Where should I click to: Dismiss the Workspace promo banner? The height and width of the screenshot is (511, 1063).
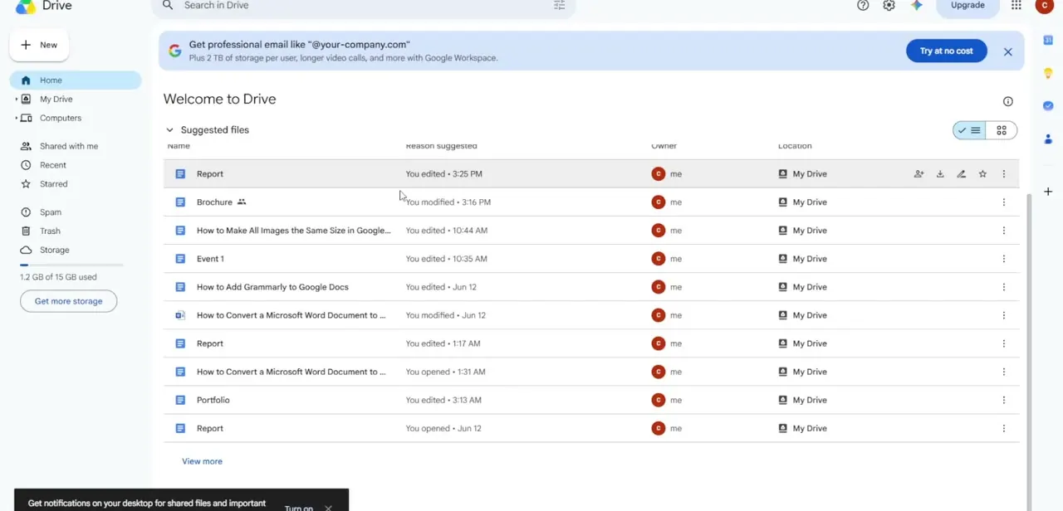[x=1007, y=51]
